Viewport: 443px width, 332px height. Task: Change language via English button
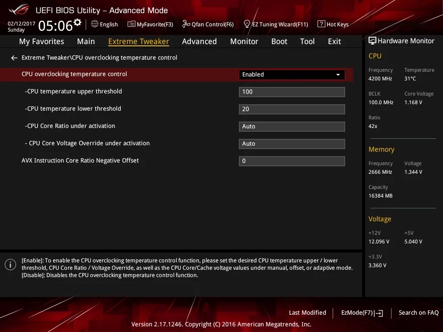[109, 24]
